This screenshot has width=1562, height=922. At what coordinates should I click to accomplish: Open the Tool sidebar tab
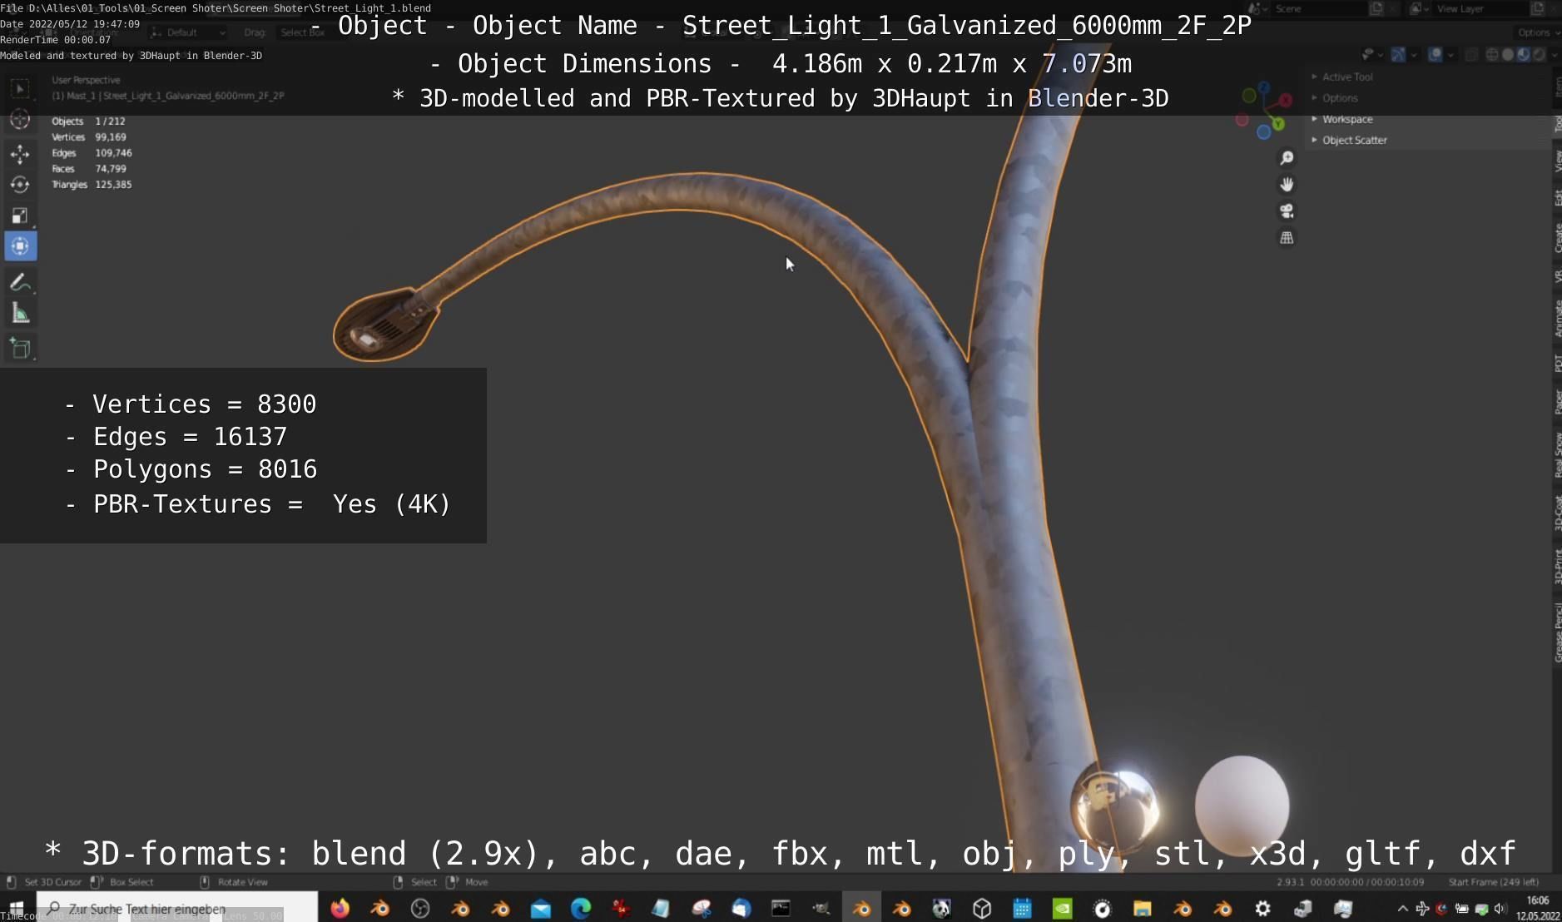tap(1557, 123)
